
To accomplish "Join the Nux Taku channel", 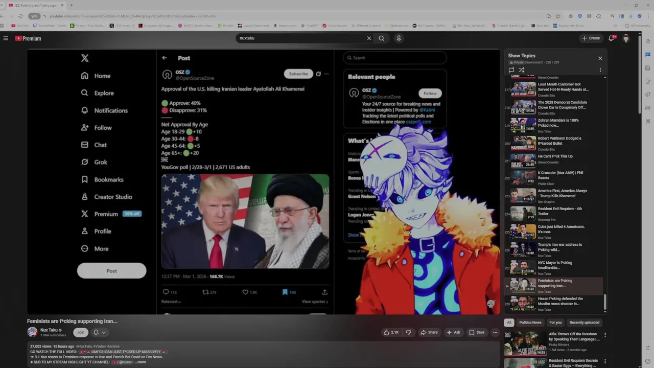I will [80, 332].
